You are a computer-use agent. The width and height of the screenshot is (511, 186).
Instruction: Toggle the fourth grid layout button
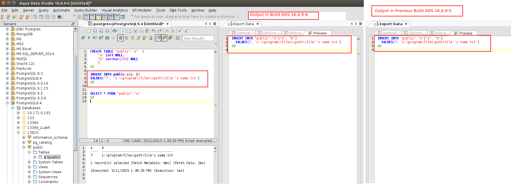point(104,17)
